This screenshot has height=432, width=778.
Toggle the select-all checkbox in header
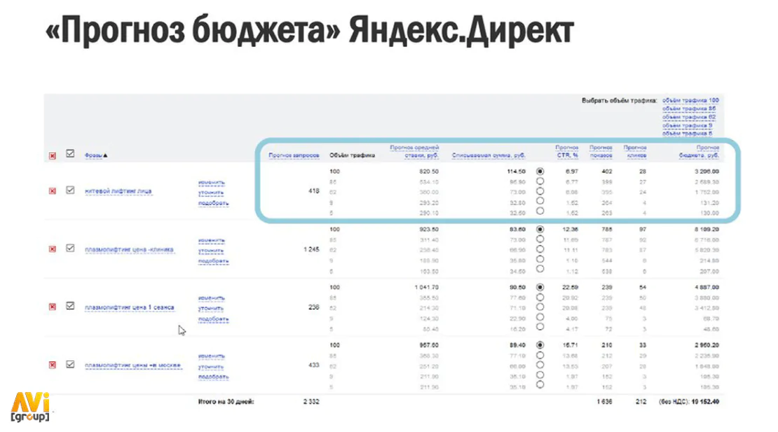(70, 154)
